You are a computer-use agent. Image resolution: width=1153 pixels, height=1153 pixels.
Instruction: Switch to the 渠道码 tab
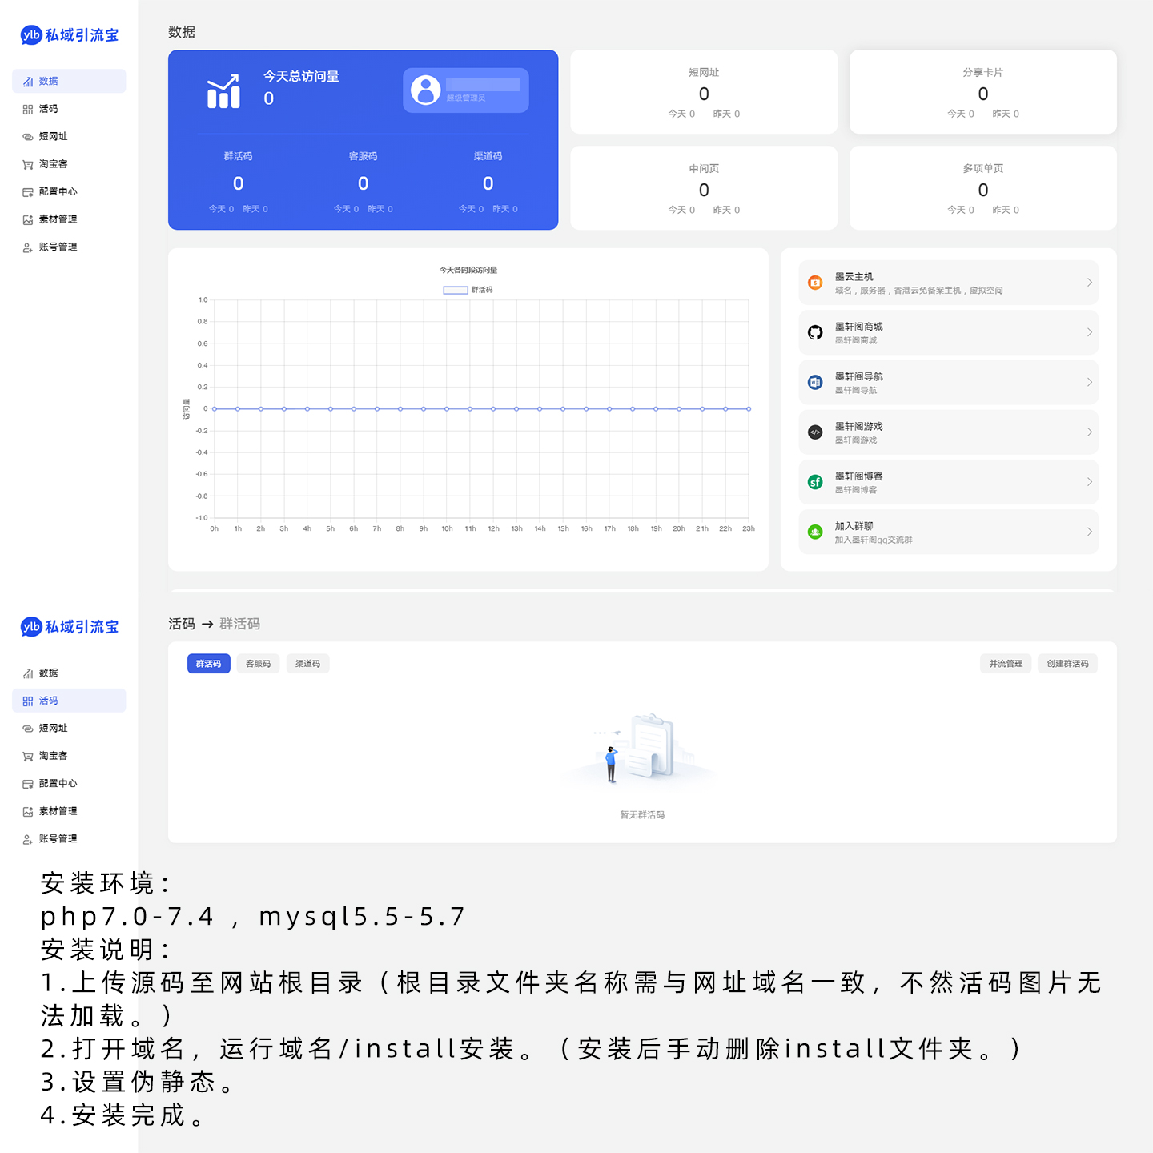[307, 664]
